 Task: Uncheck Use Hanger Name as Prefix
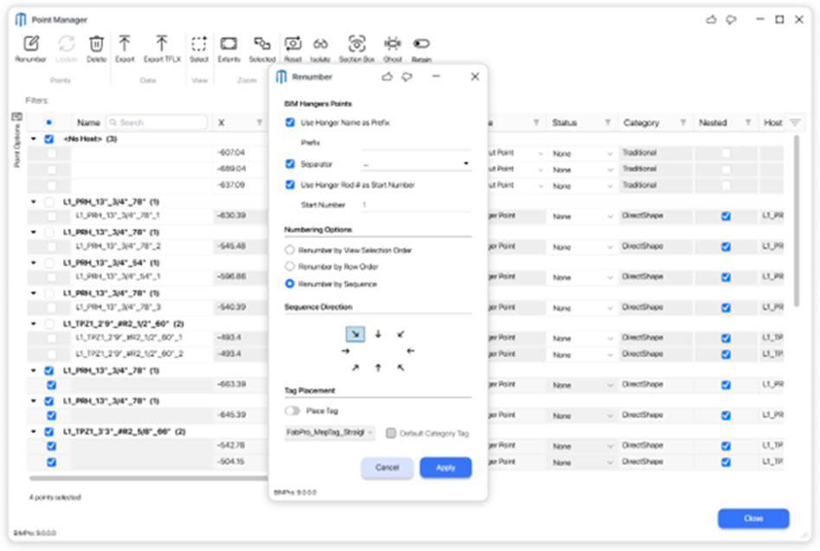coord(290,123)
